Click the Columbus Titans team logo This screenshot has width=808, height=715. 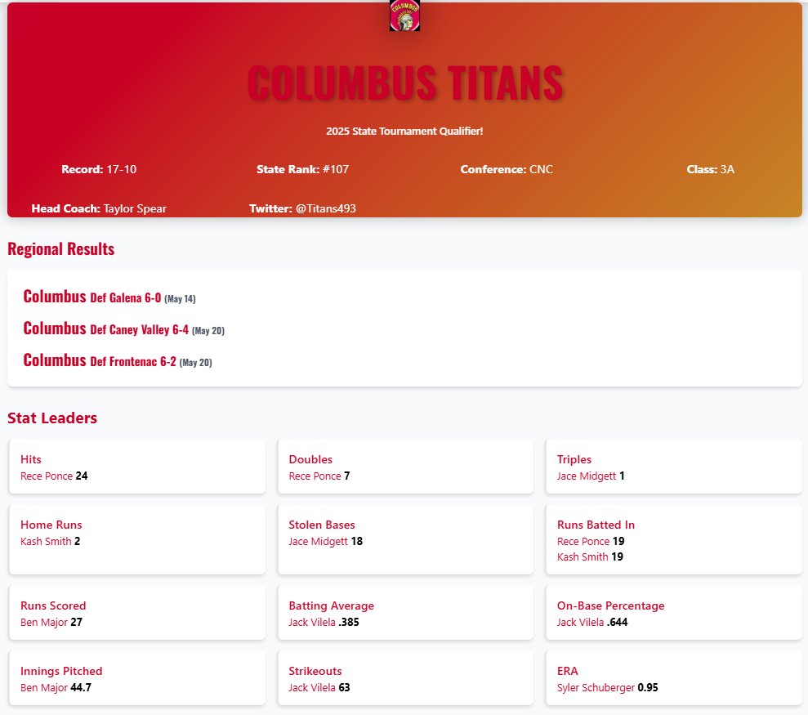tap(404, 15)
